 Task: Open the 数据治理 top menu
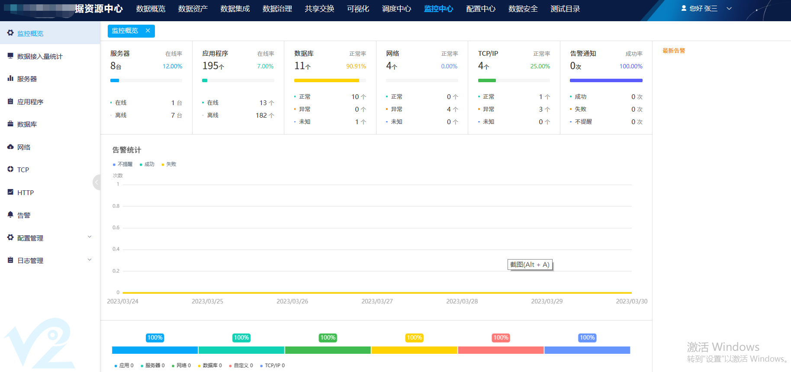point(277,9)
